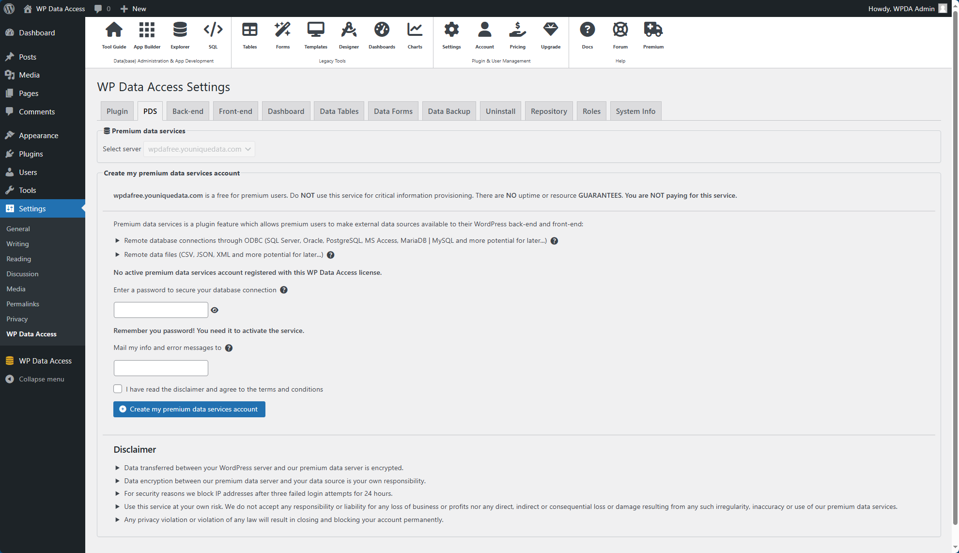959x553 pixels.
Task: Open the Select server dropdown
Action: pyautogui.click(x=199, y=149)
